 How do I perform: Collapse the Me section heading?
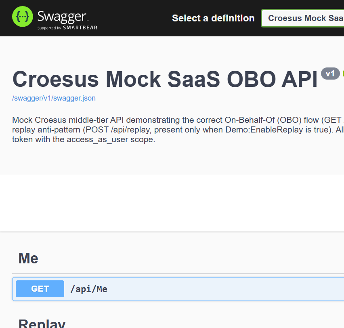click(28, 258)
